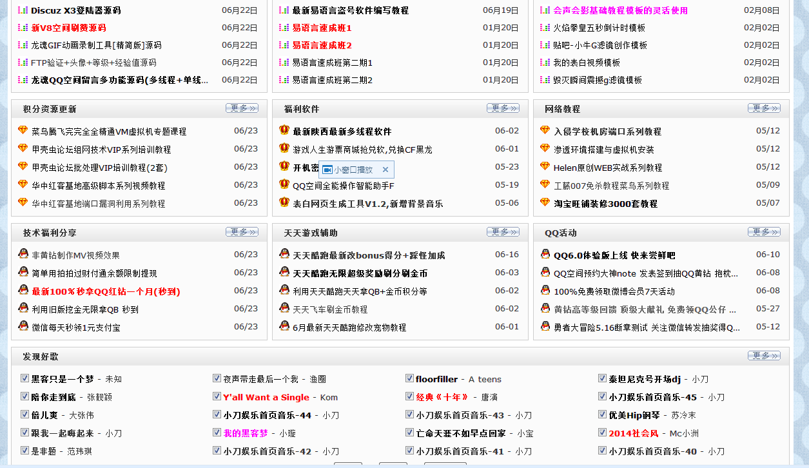Click the penguin icon beside 非黄钻制作MV视频效果
This screenshot has width=809, height=468.
(23, 254)
